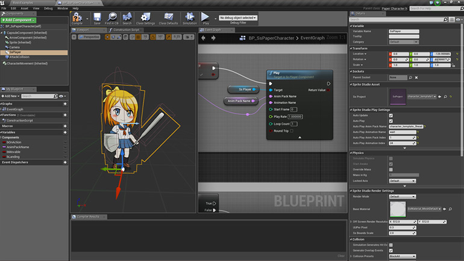Browse to Ss Project asset magnifier

coord(445,97)
